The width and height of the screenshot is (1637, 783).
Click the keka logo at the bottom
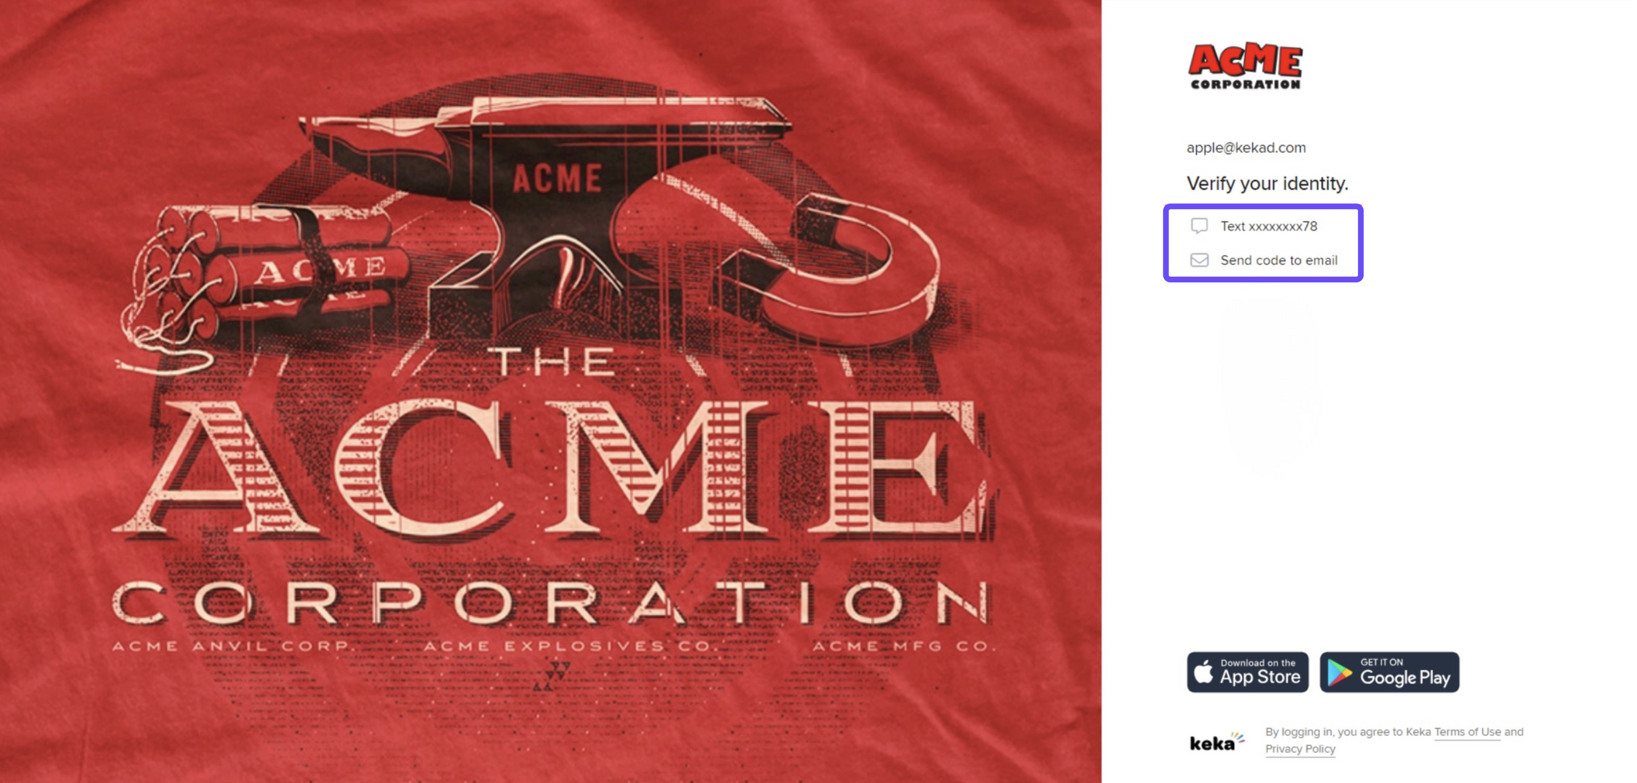[x=1216, y=741]
